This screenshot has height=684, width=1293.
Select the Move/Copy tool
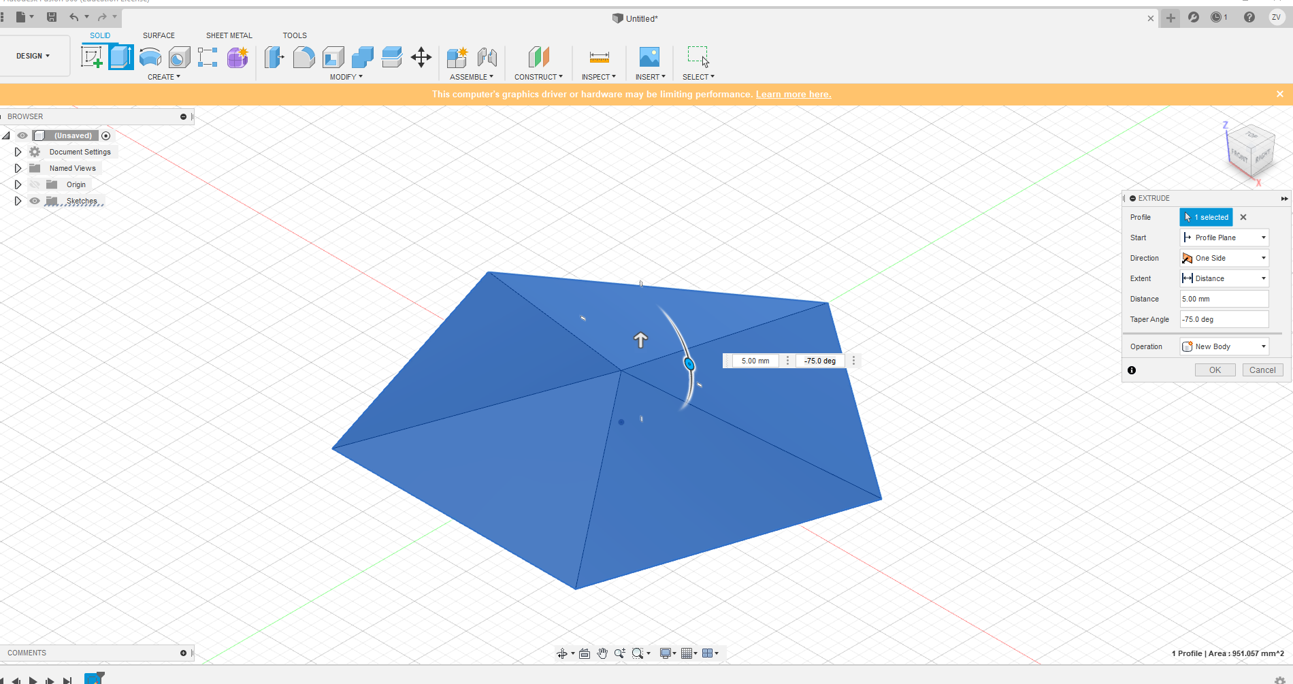pyautogui.click(x=421, y=57)
